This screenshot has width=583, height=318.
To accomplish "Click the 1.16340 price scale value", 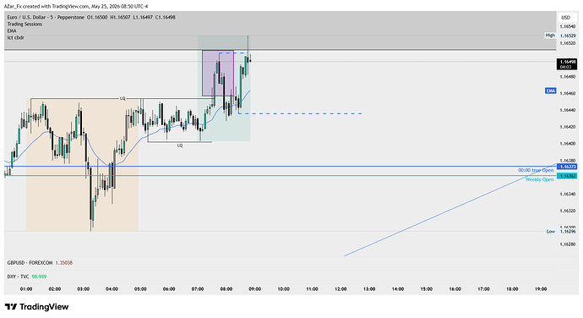I will pyautogui.click(x=568, y=194).
